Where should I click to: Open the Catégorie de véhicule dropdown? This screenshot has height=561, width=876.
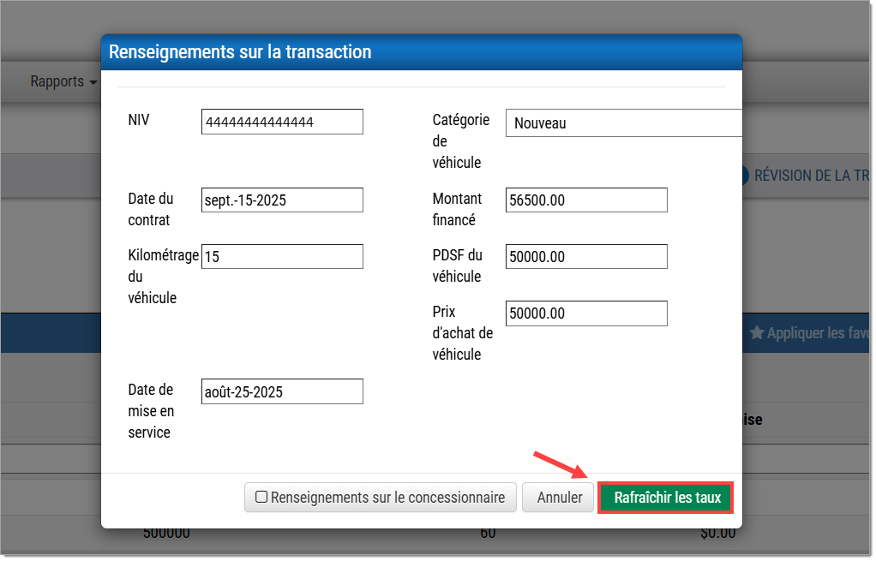coord(623,123)
